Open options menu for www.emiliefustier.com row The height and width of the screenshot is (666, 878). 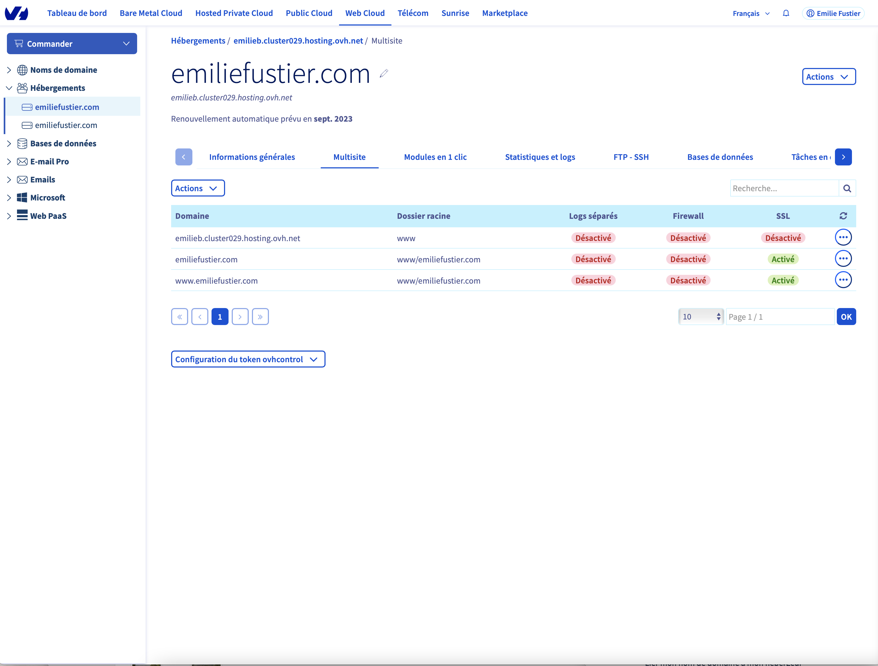pyautogui.click(x=843, y=280)
